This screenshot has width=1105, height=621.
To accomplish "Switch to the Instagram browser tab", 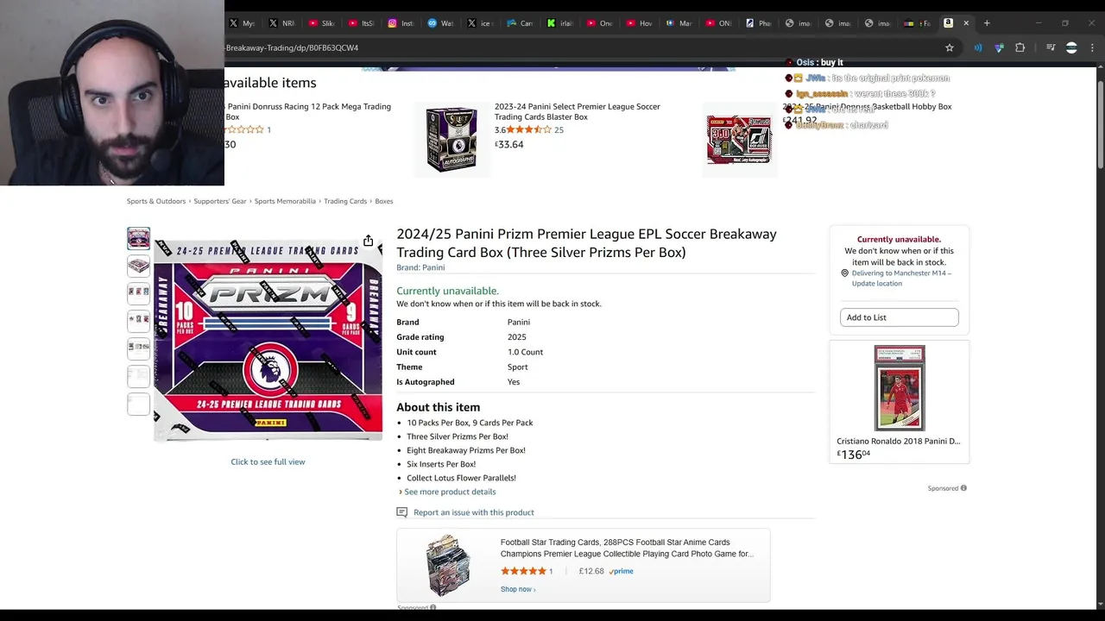I will 400,23.
